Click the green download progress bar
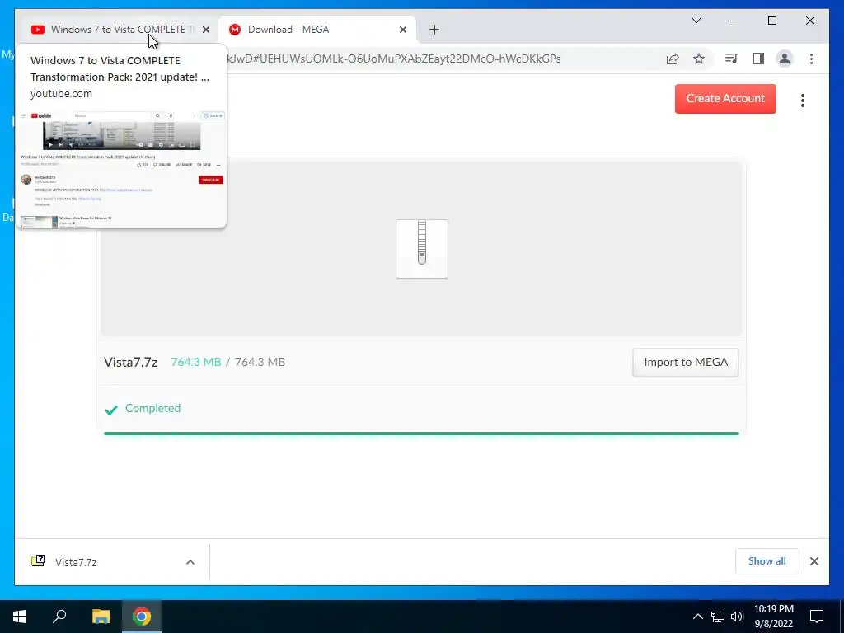 421,434
